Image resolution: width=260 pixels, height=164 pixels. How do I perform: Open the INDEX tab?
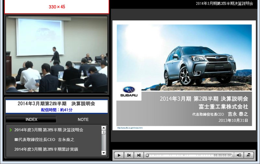click(x=31, y=119)
